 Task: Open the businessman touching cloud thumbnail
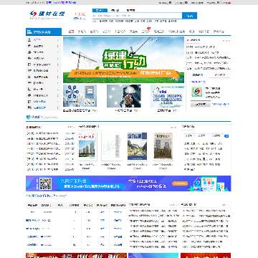point(124,96)
